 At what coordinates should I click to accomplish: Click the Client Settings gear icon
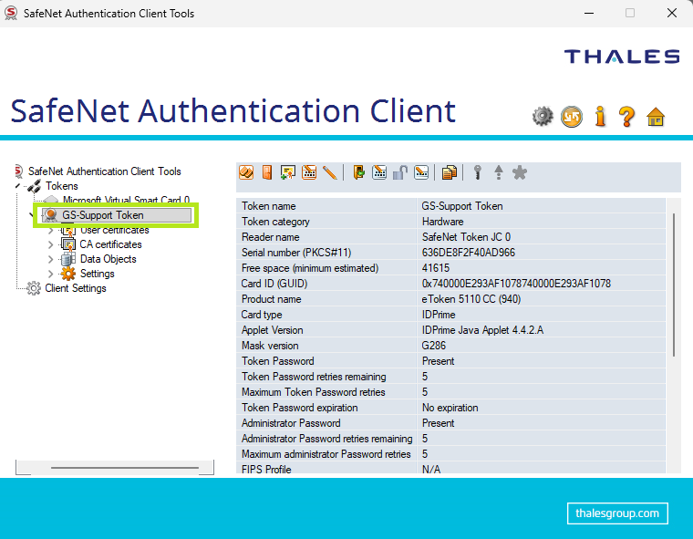(34, 288)
